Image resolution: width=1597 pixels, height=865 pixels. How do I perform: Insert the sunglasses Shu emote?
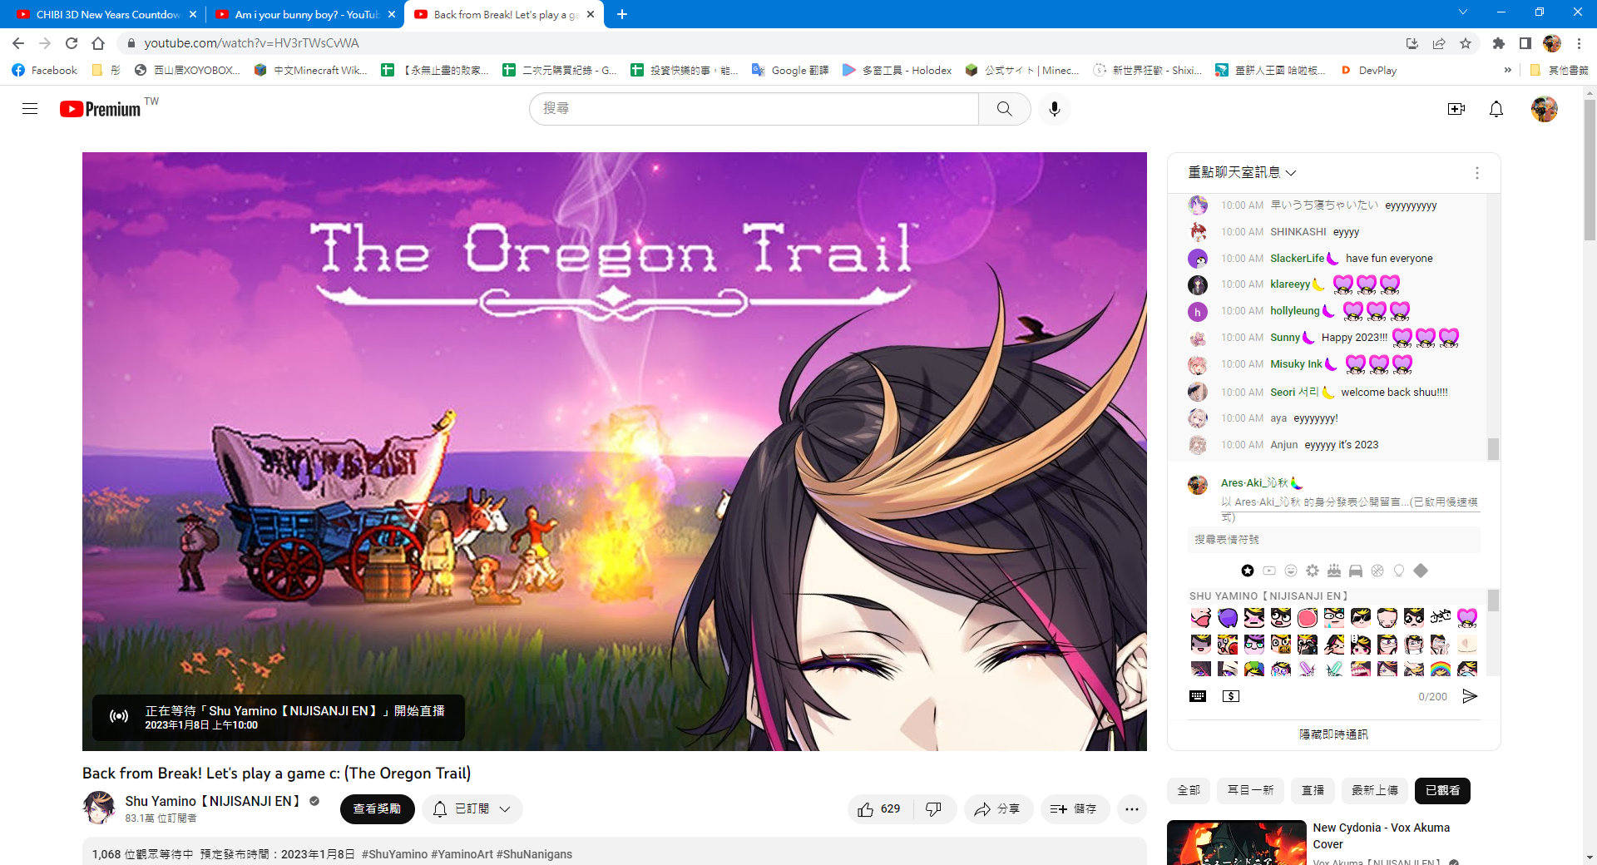[x=1361, y=618]
